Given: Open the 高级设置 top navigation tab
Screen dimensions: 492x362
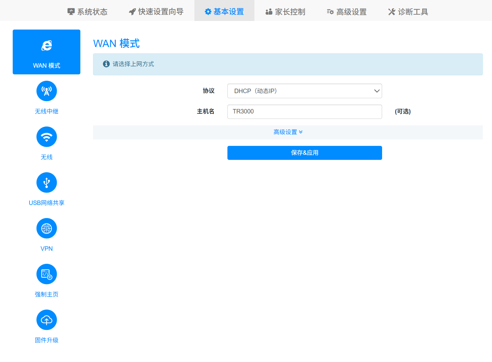Looking at the screenshot, I should point(347,12).
